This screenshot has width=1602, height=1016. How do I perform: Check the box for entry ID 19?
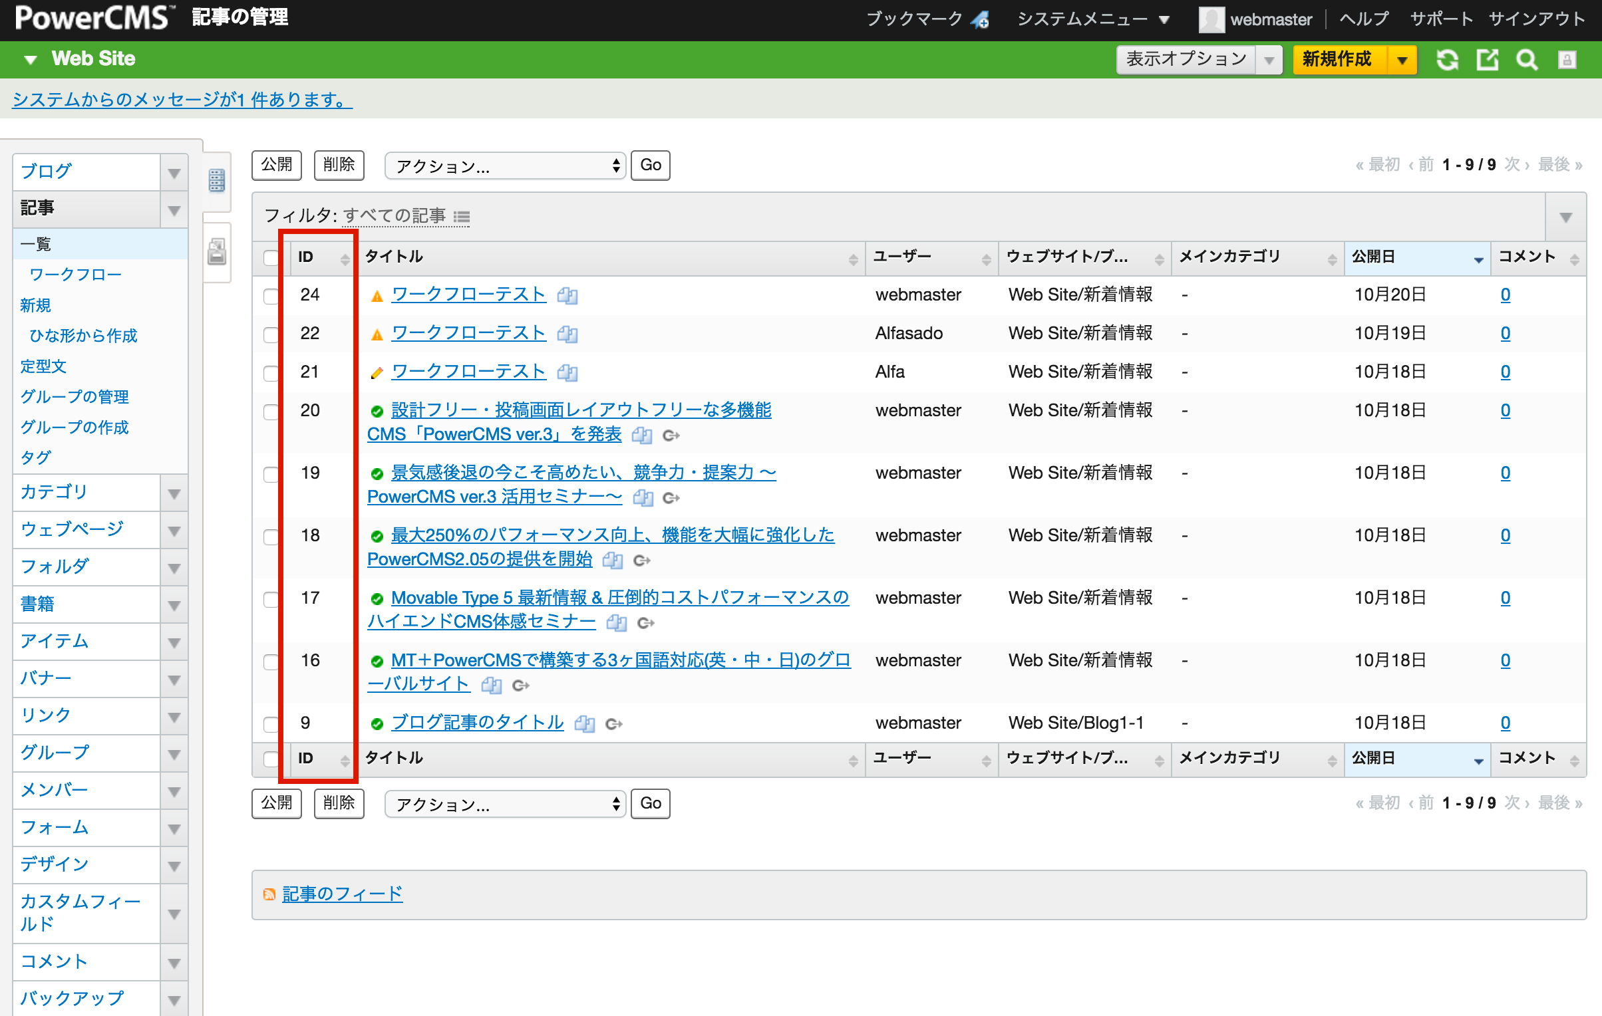[x=271, y=474]
